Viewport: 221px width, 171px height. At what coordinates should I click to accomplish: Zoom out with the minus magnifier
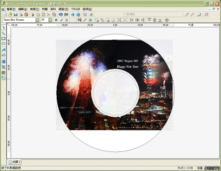(x=193, y=14)
